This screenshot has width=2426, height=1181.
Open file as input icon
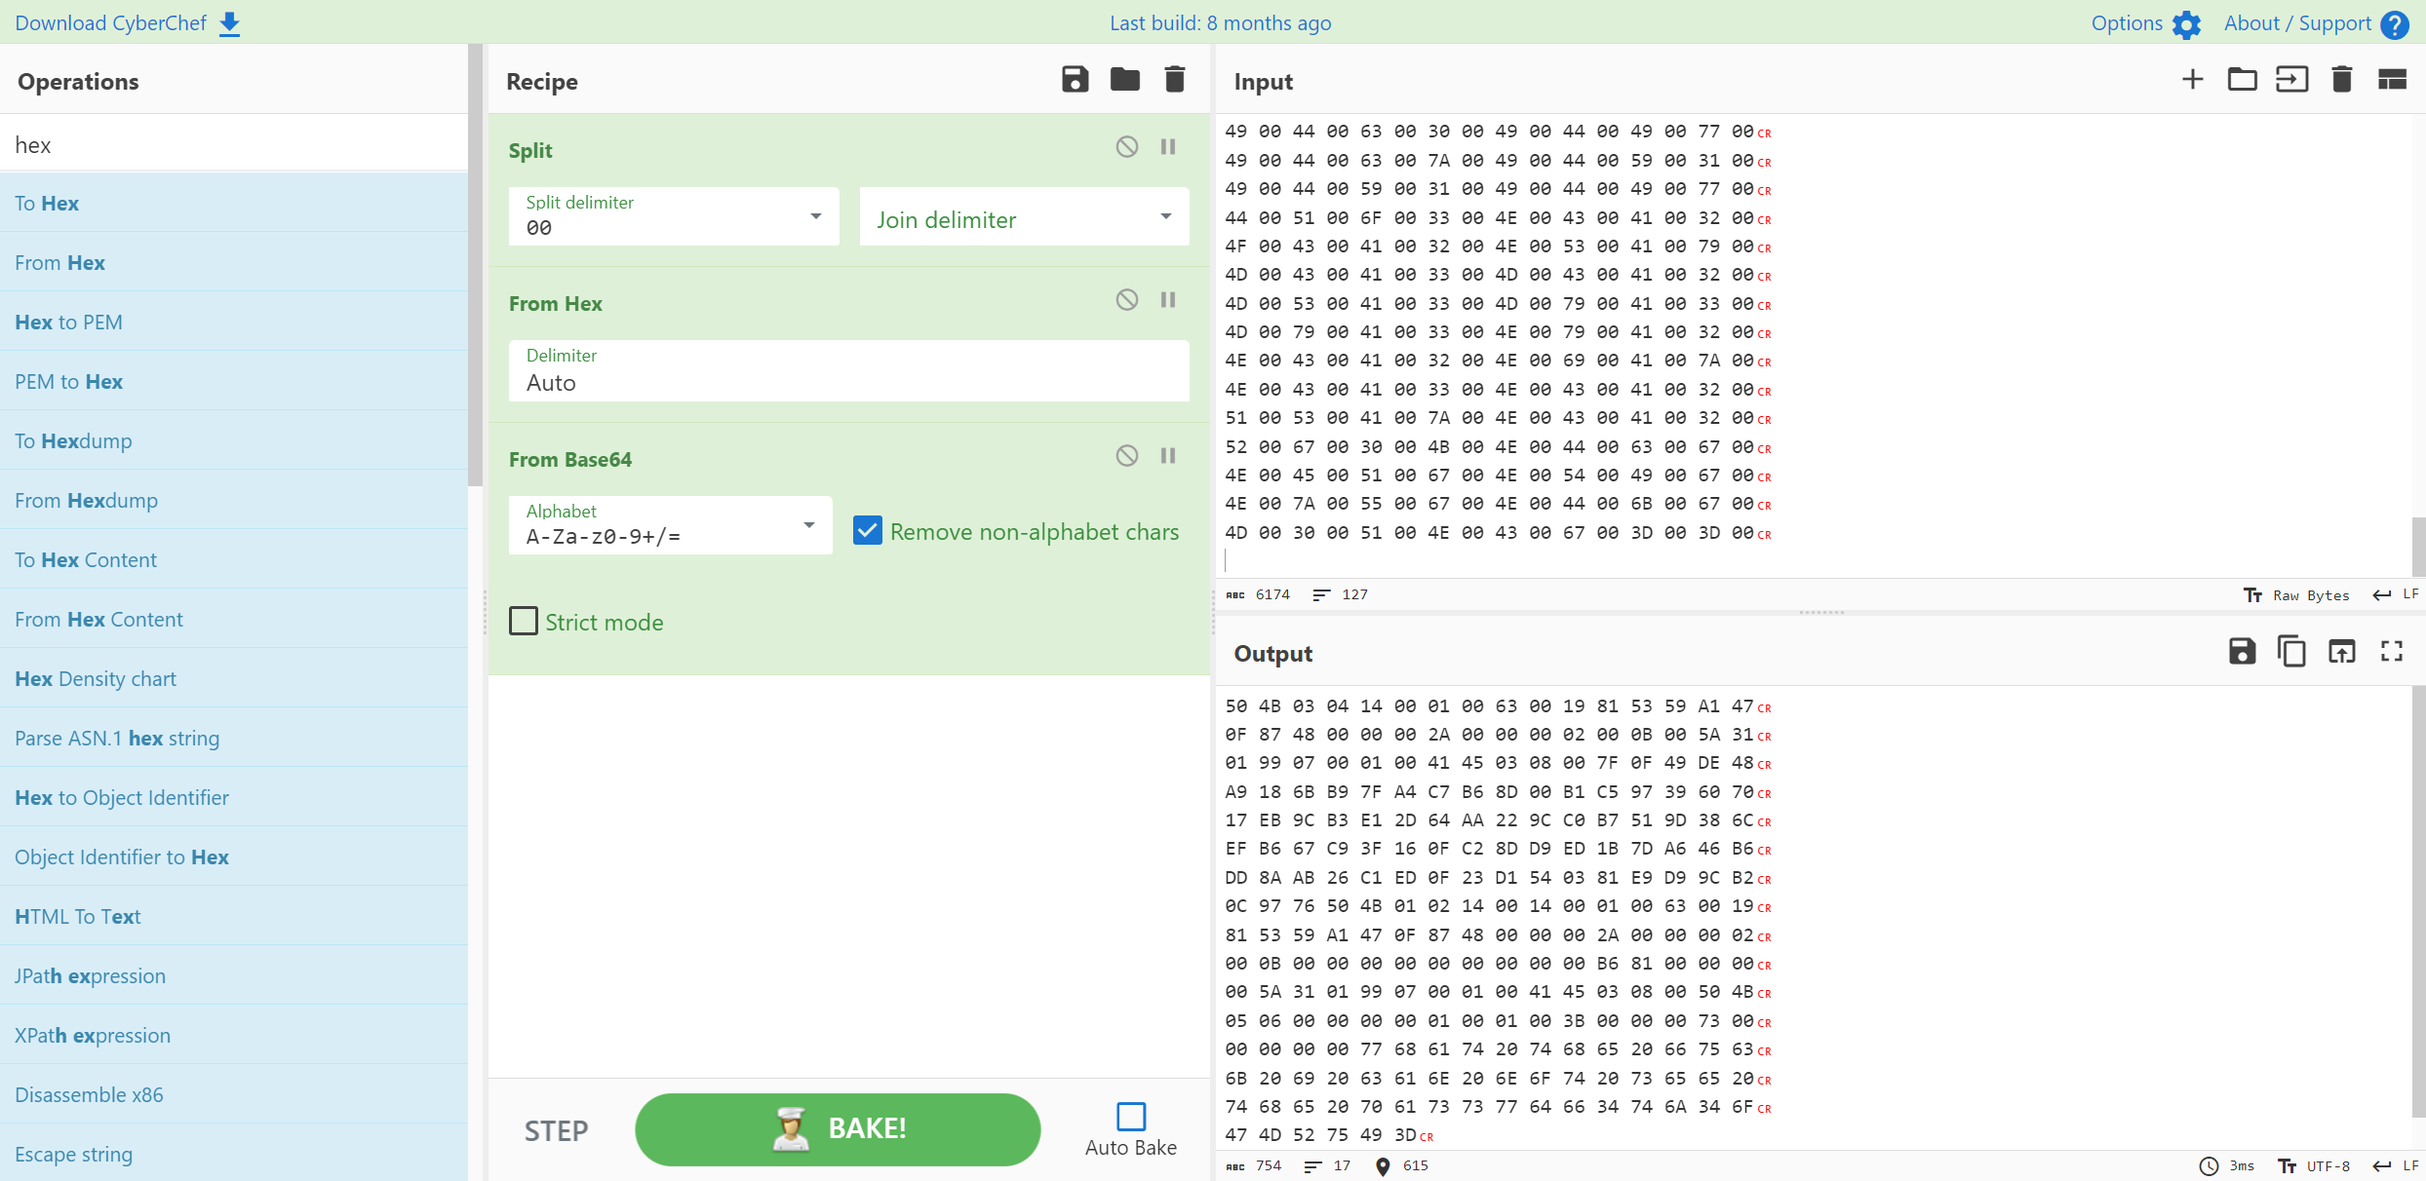[x=2291, y=80]
